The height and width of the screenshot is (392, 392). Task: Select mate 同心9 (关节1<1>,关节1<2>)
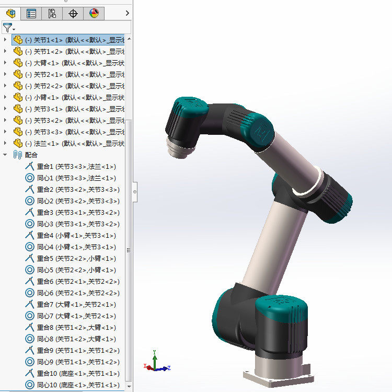(73, 362)
